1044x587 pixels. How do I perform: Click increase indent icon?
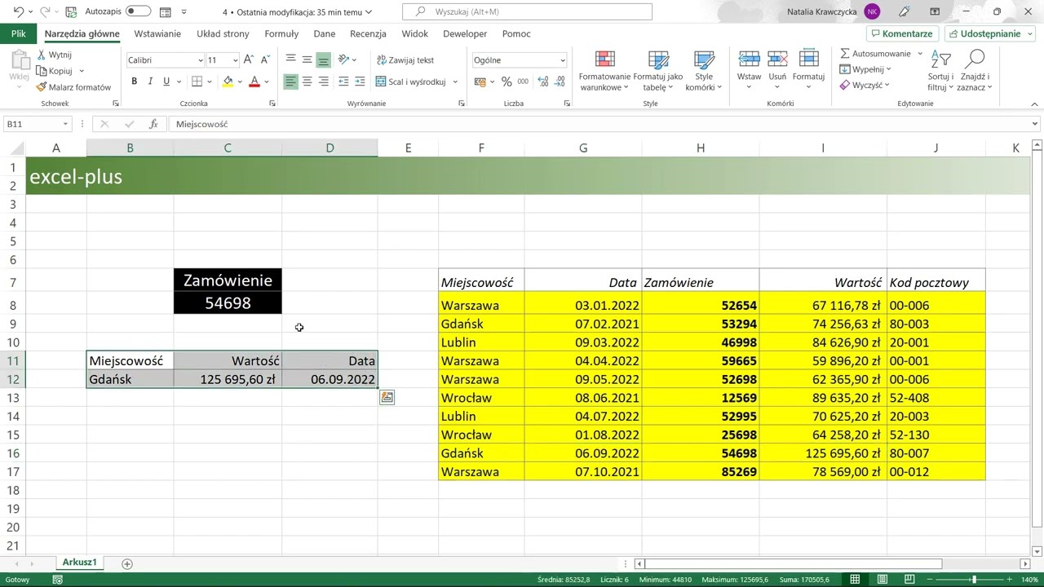360,82
